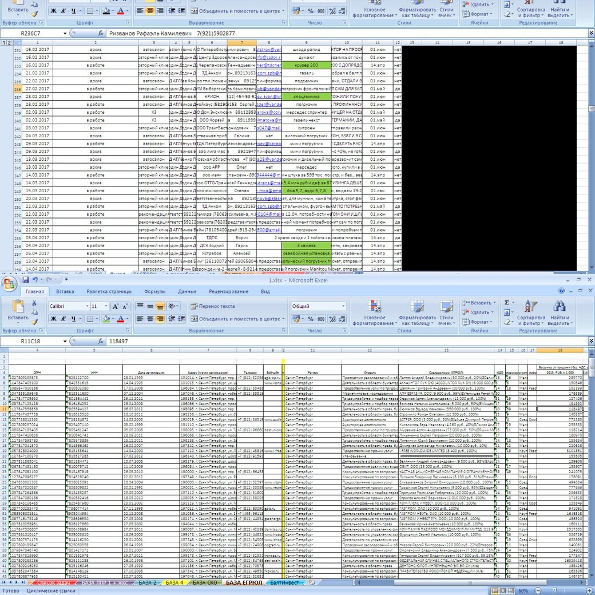Switch to the Данные ribbon tab
Screen dimensions: 595x595
(x=187, y=291)
